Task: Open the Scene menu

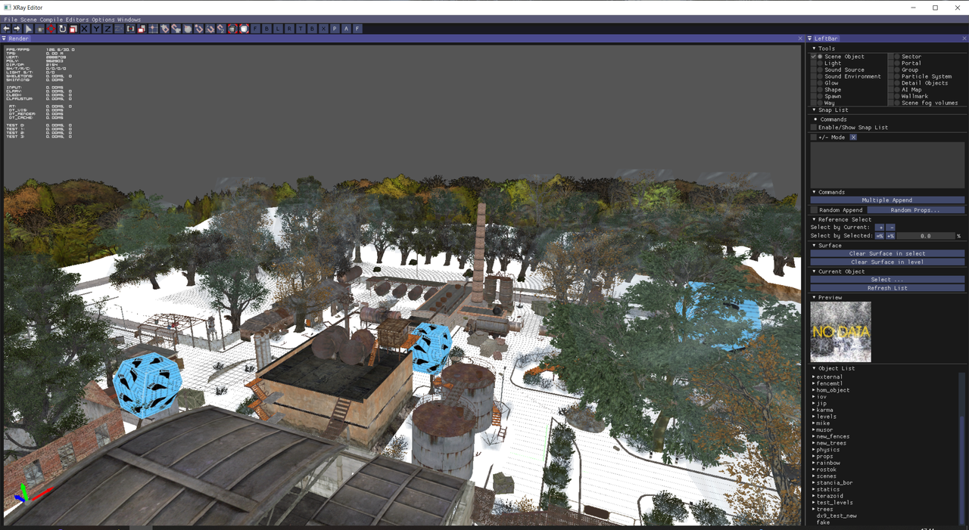Action: [x=29, y=20]
